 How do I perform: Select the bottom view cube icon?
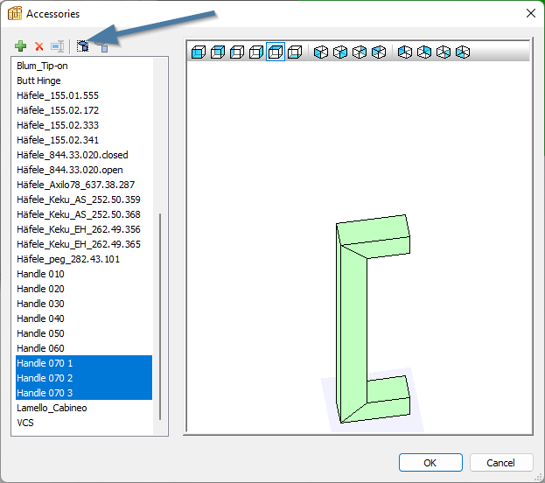pyautogui.click(x=295, y=52)
